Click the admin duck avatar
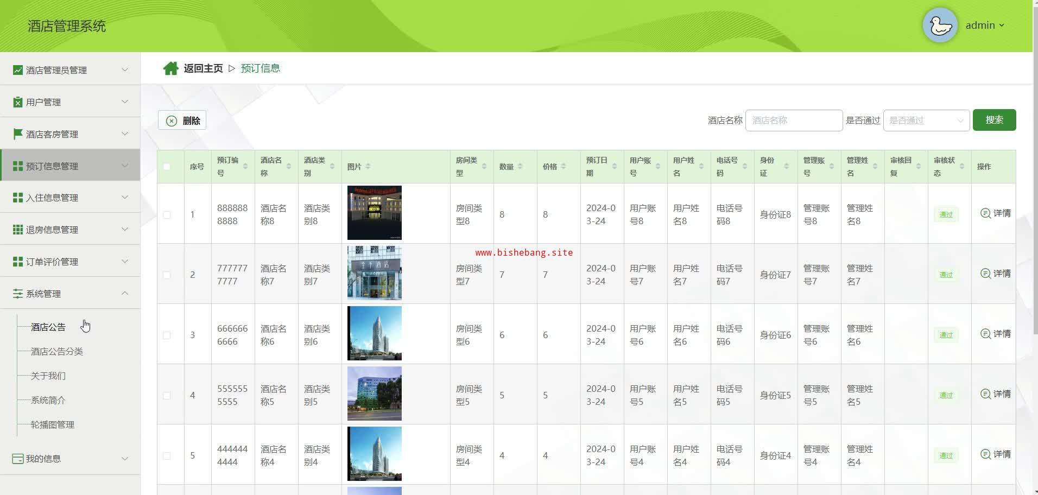The height and width of the screenshot is (495, 1038). click(x=940, y=26)
